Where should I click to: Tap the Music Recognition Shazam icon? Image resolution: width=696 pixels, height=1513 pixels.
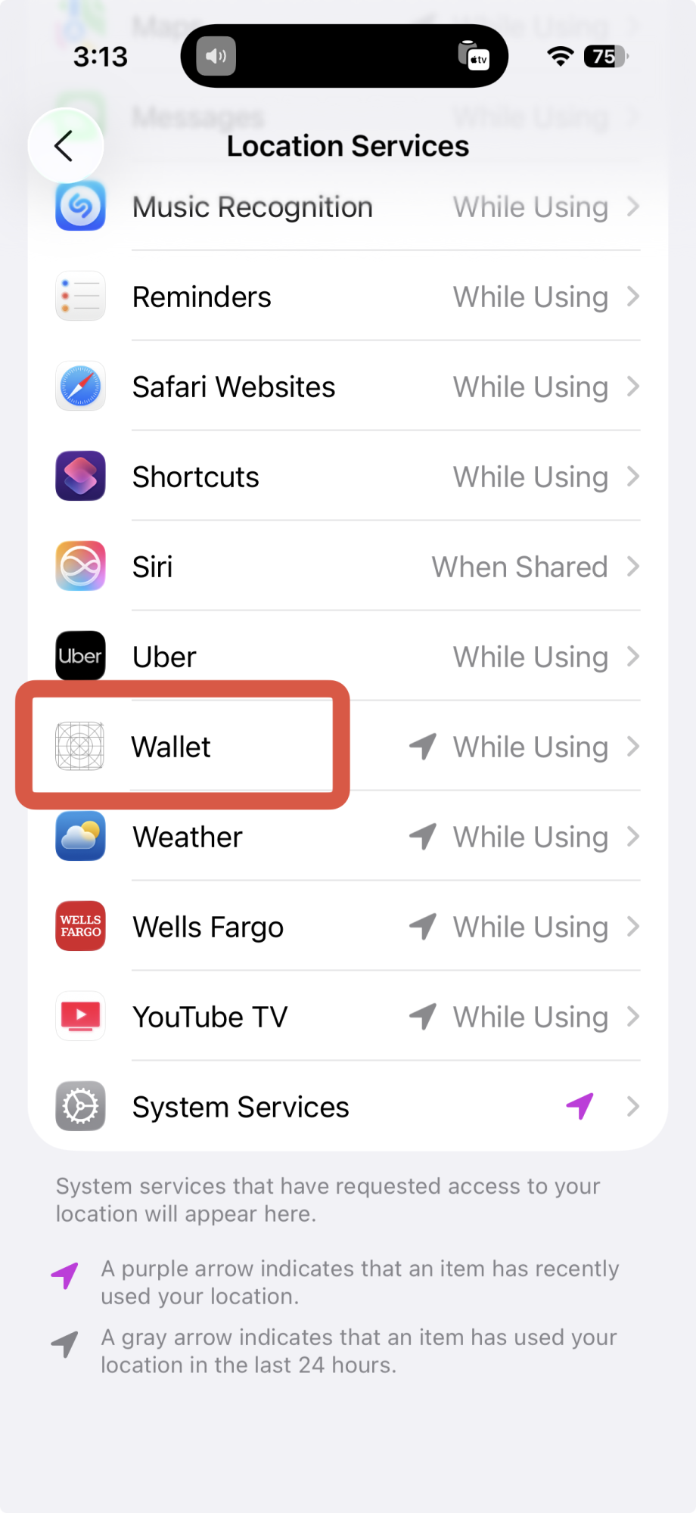80,206
